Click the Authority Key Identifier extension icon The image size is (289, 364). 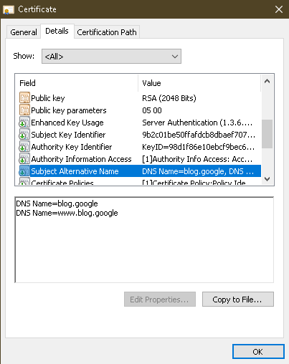click(24, 147)
